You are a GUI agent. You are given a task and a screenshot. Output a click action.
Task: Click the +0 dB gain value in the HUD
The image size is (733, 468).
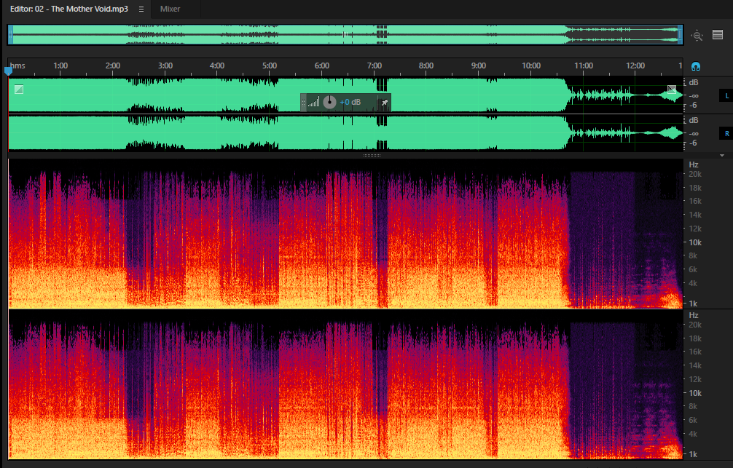pyautogui.click(x=350, y=103)
